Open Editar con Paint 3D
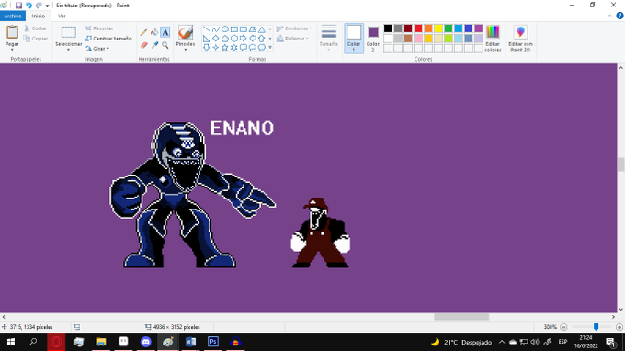 [520, 39]
